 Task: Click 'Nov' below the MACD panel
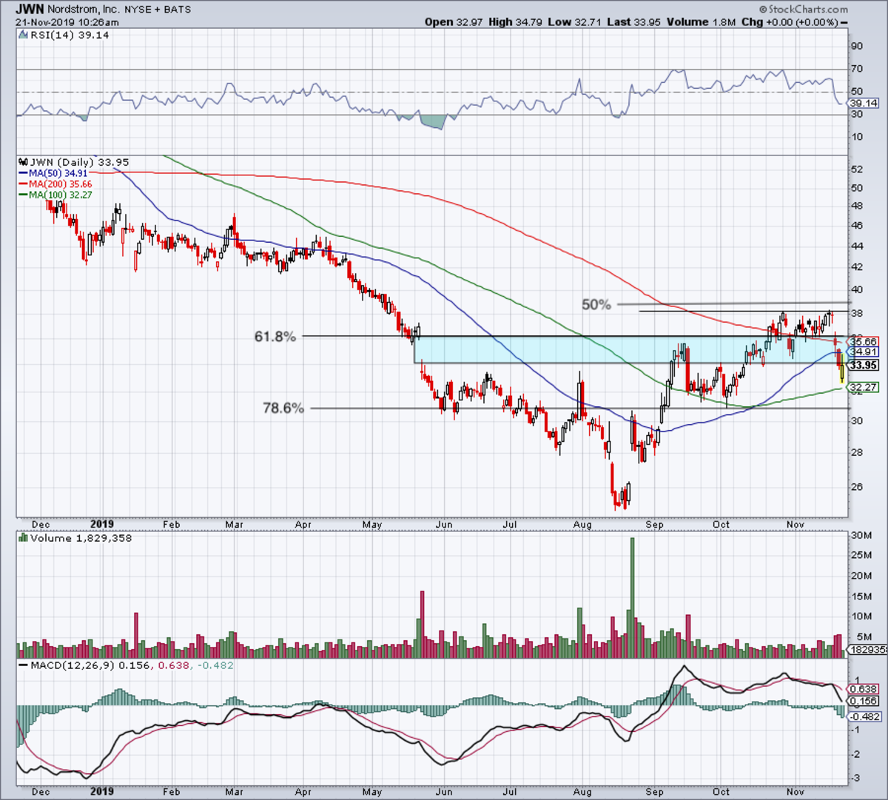(x=795, y=792)
